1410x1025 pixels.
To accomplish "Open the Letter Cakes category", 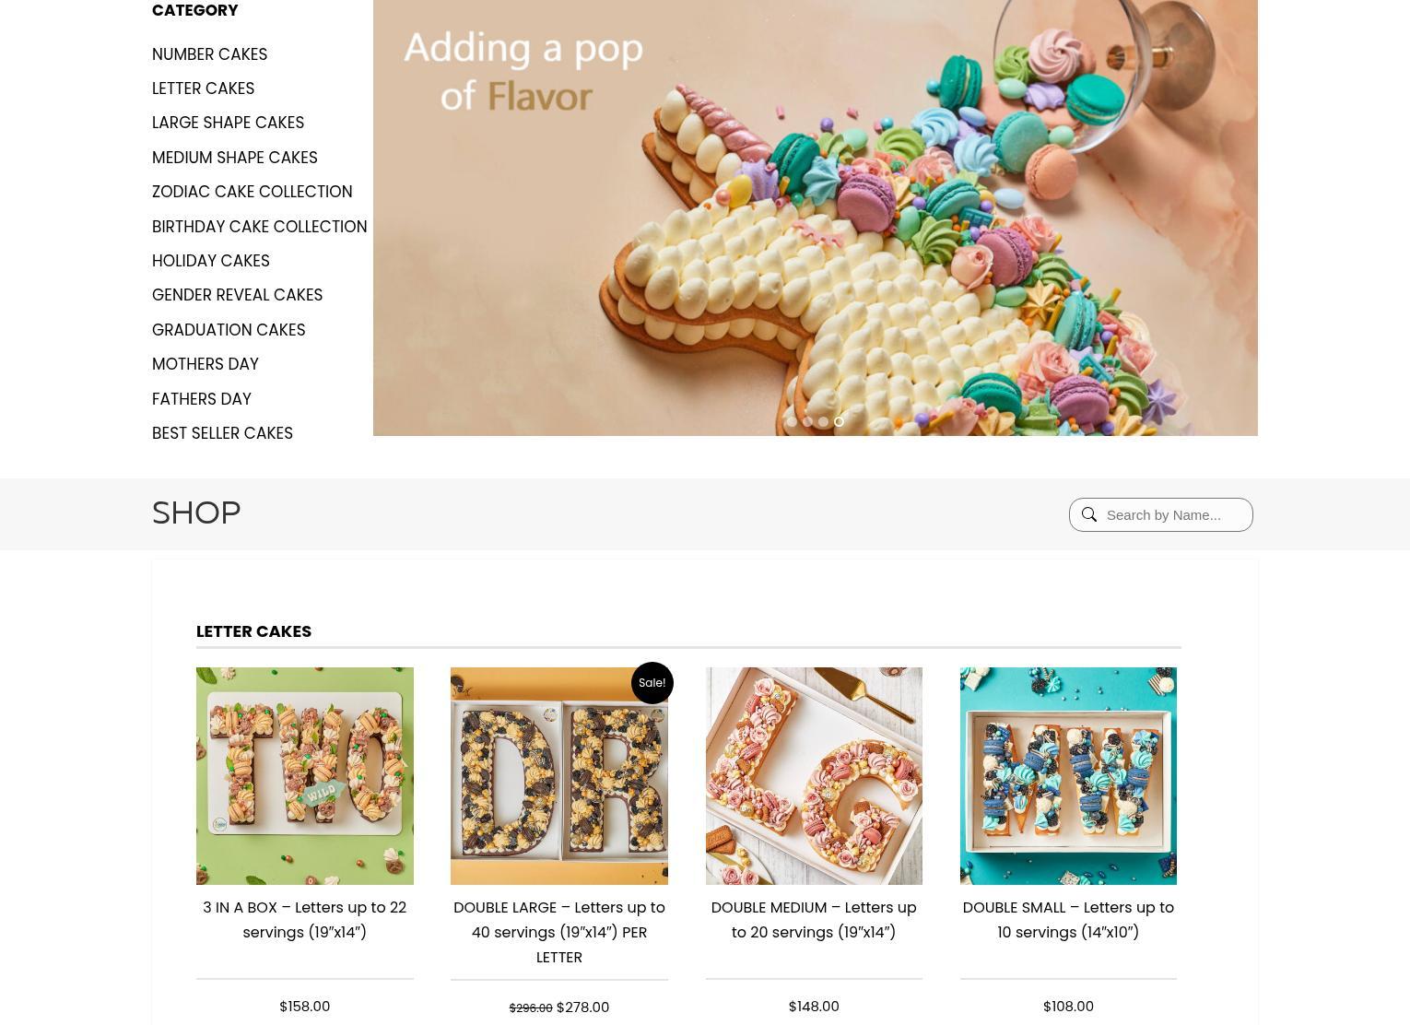I will 203,88.
